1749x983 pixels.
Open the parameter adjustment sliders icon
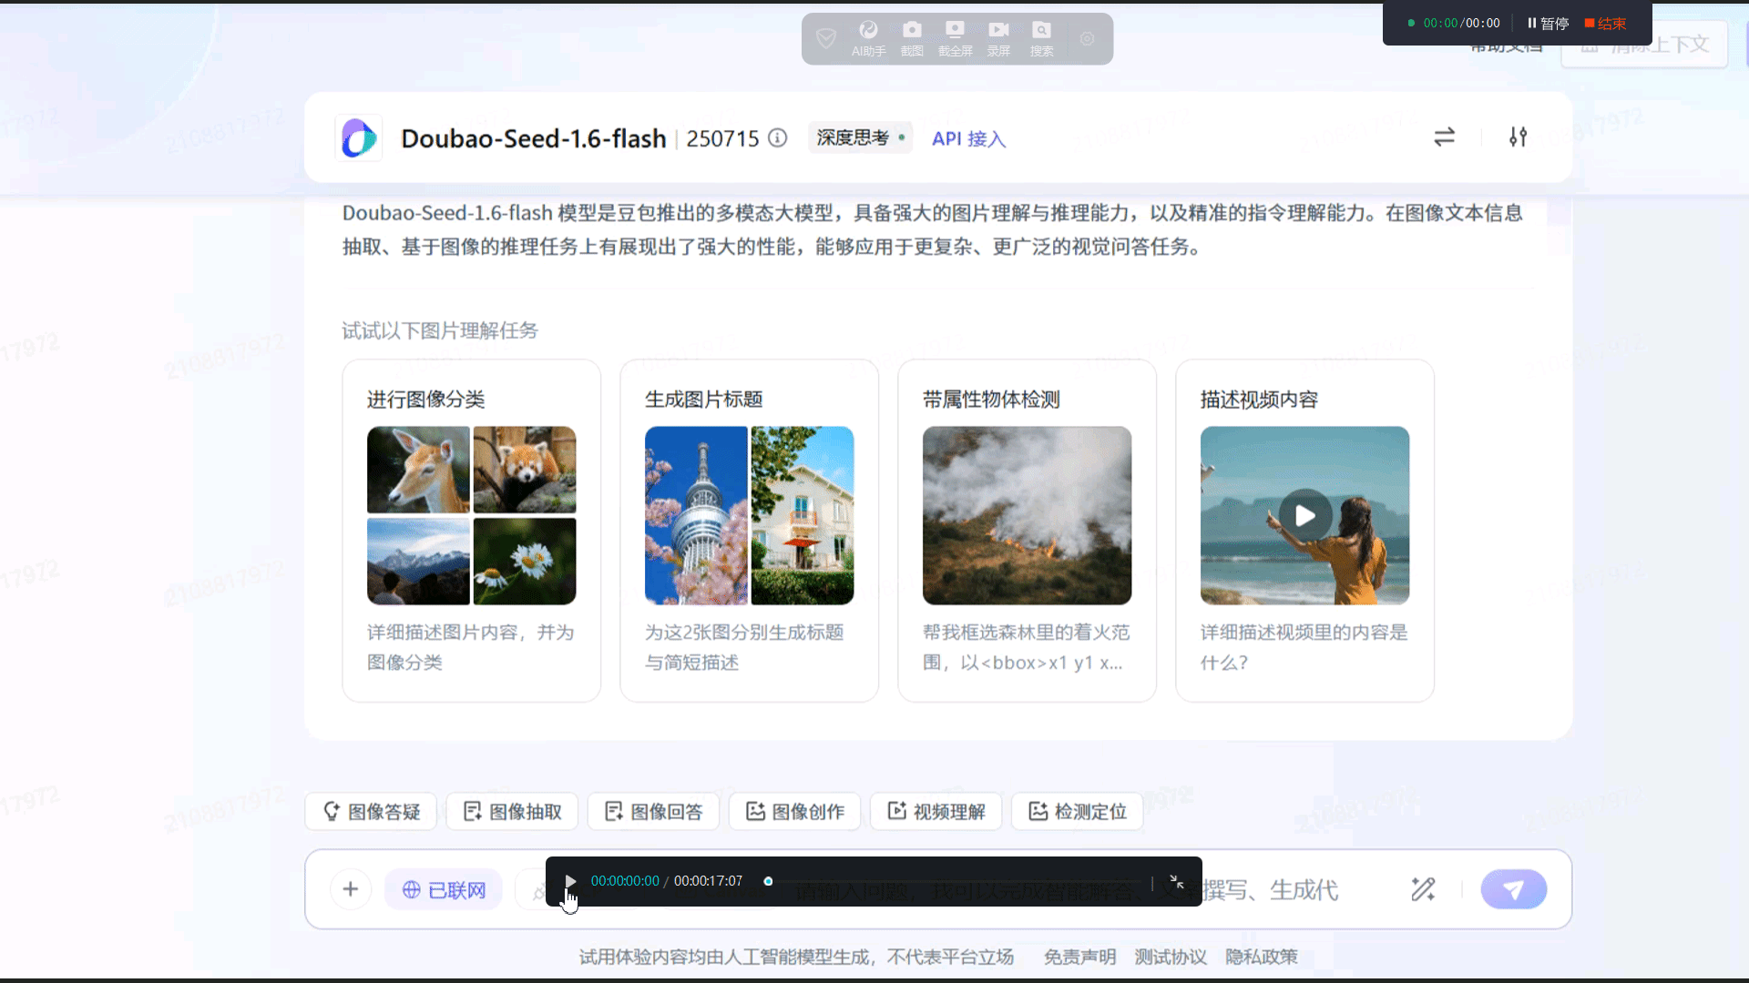[1519, 137]
